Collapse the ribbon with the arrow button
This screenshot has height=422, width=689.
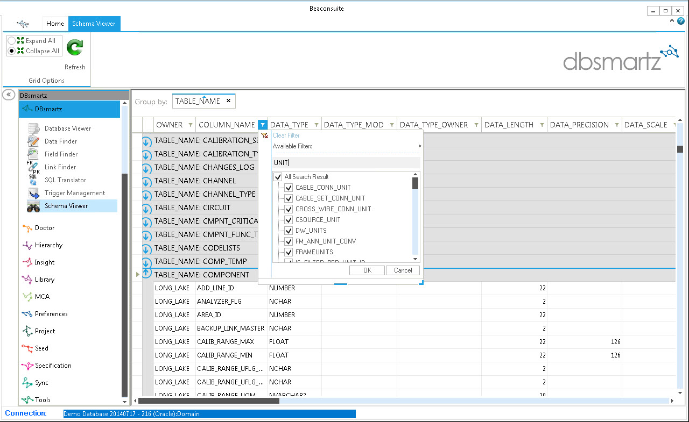click(x=672, y=21)
